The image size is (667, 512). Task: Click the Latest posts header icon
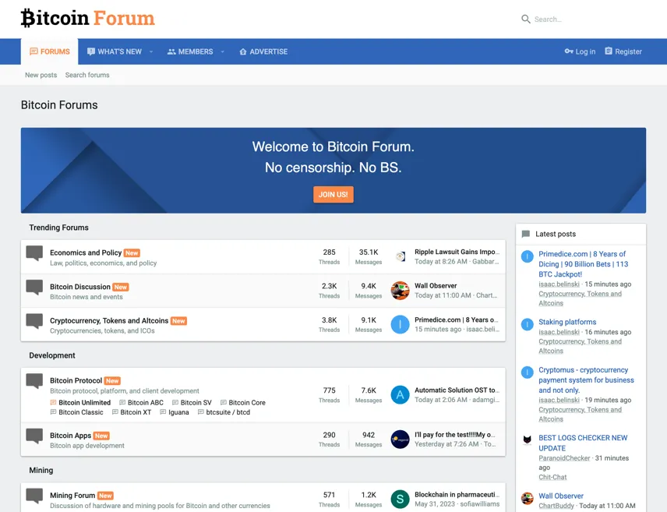point(526,234)
